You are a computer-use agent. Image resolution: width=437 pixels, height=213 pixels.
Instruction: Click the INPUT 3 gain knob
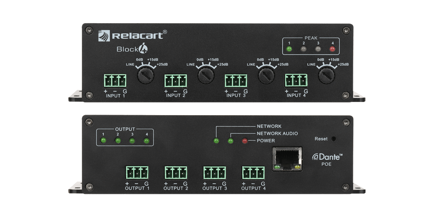(x=266, y=75)
